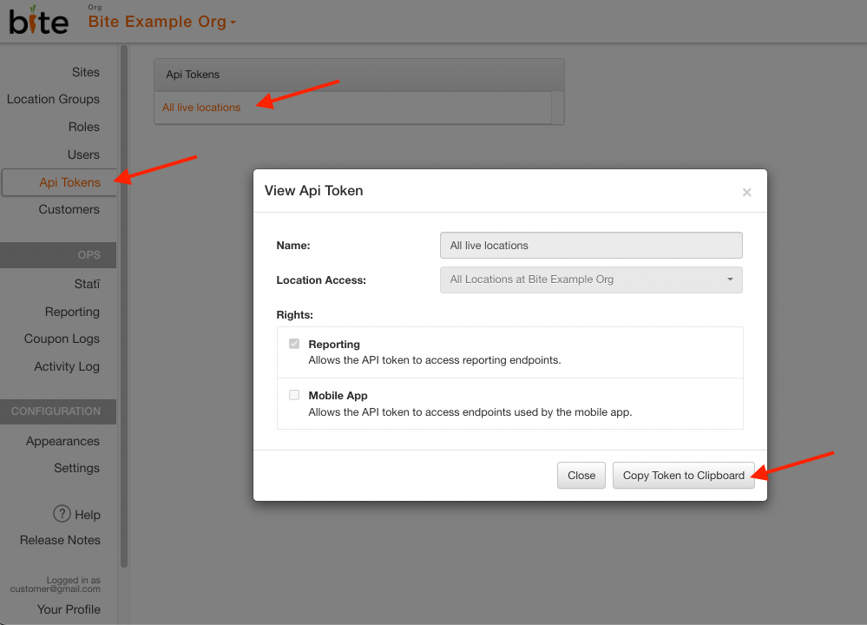
Task: Toggle the Reporting rights checkbox
Action: (x=294, y=344)
